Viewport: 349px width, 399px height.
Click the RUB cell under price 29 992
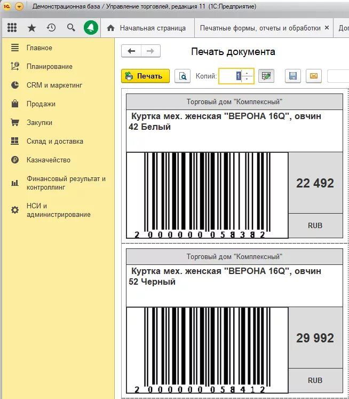(315, 380)
